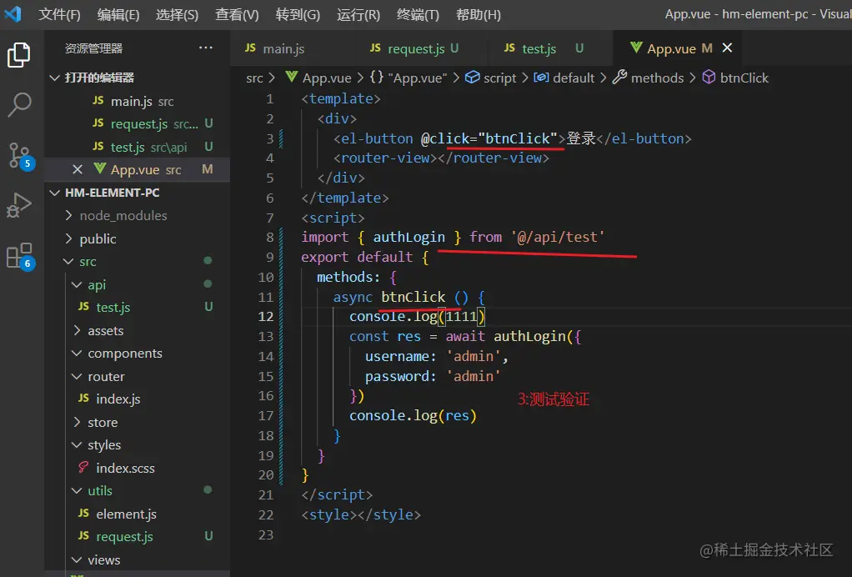Place cursor on console.log(res) line

tap(413, 415)
